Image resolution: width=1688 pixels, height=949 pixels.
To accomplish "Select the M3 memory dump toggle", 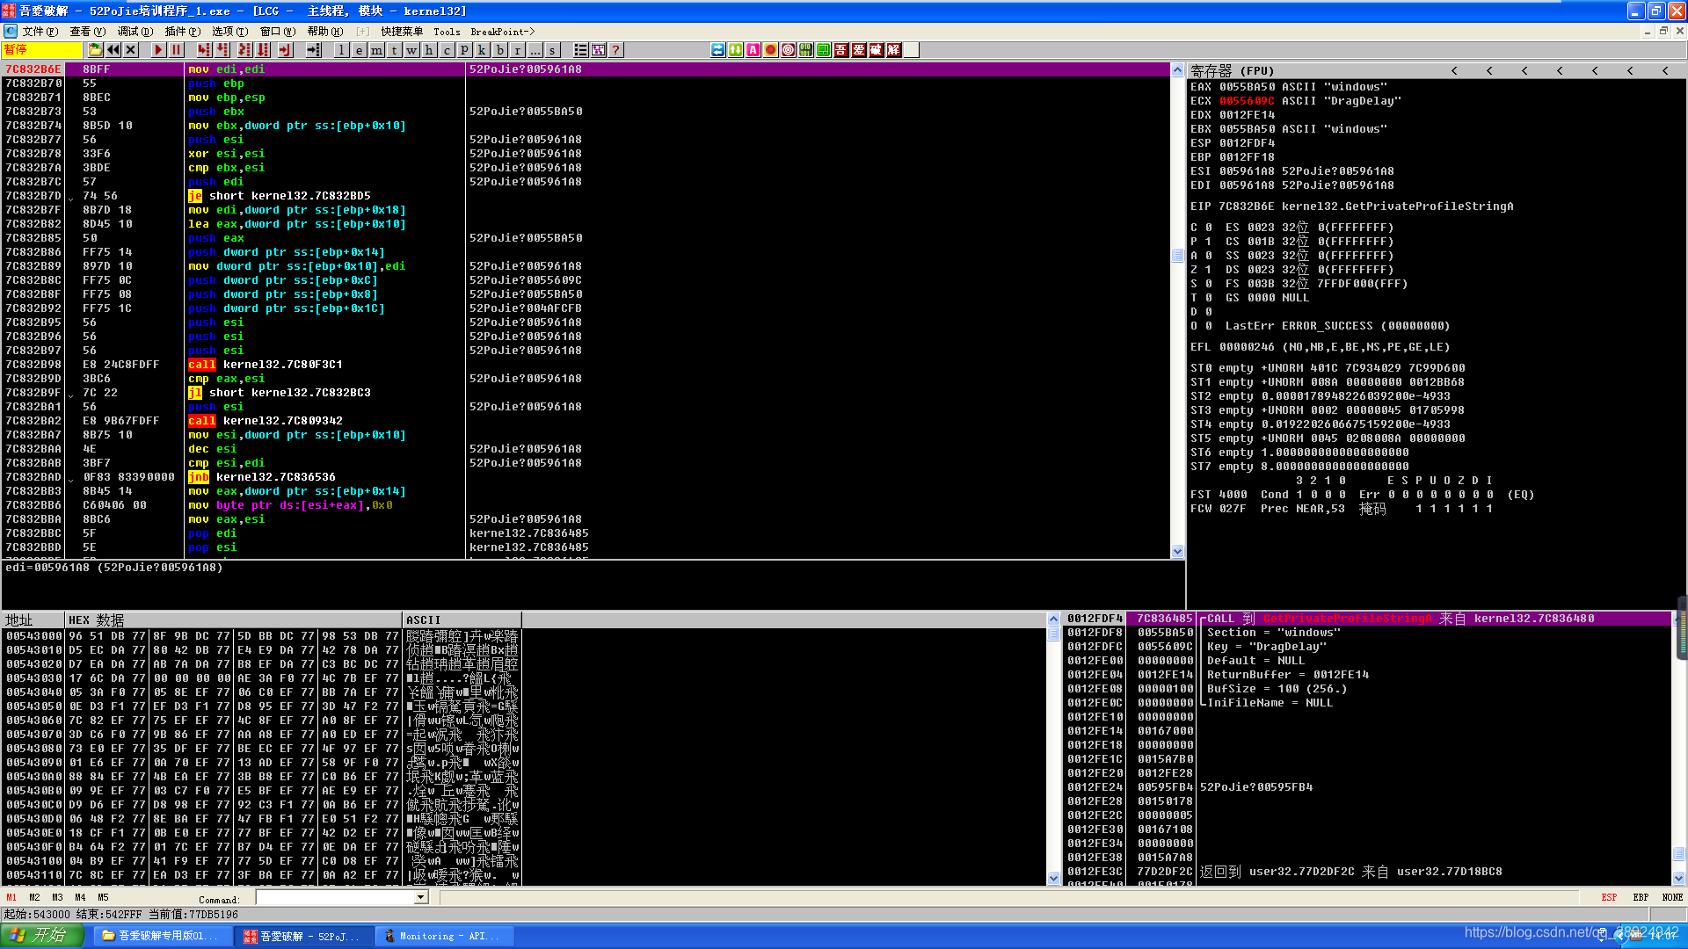I will pyautogui.click(x=57, y=897).
